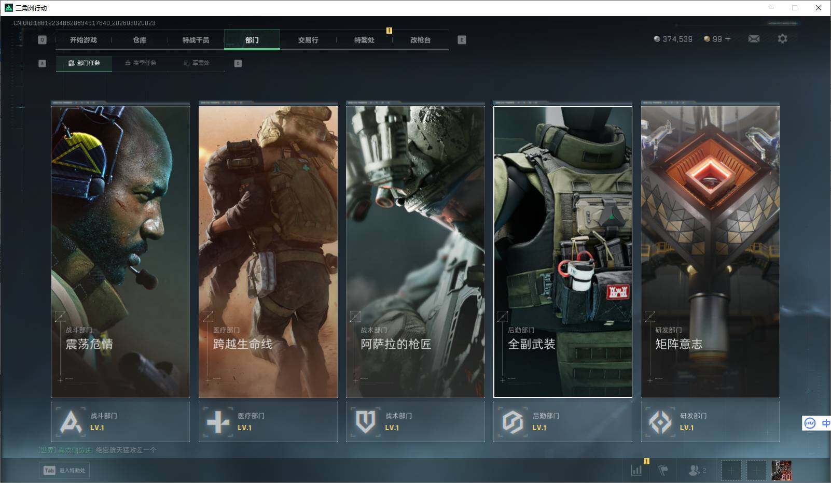
Task: Click the 战术部门 shield emblem icon
Action: pos(365,422)
